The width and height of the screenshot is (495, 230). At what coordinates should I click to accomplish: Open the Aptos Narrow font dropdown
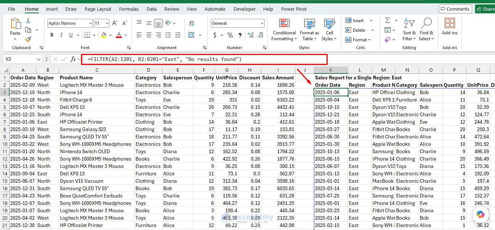click(90, 23)
